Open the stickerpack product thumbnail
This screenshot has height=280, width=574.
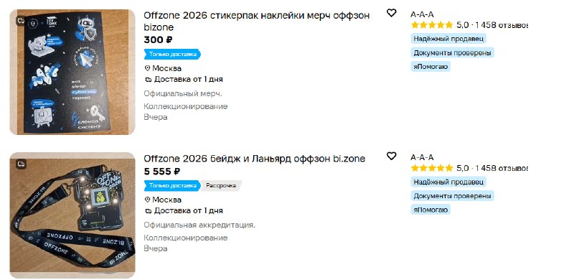pyautogui.click(x=72, y=73)
